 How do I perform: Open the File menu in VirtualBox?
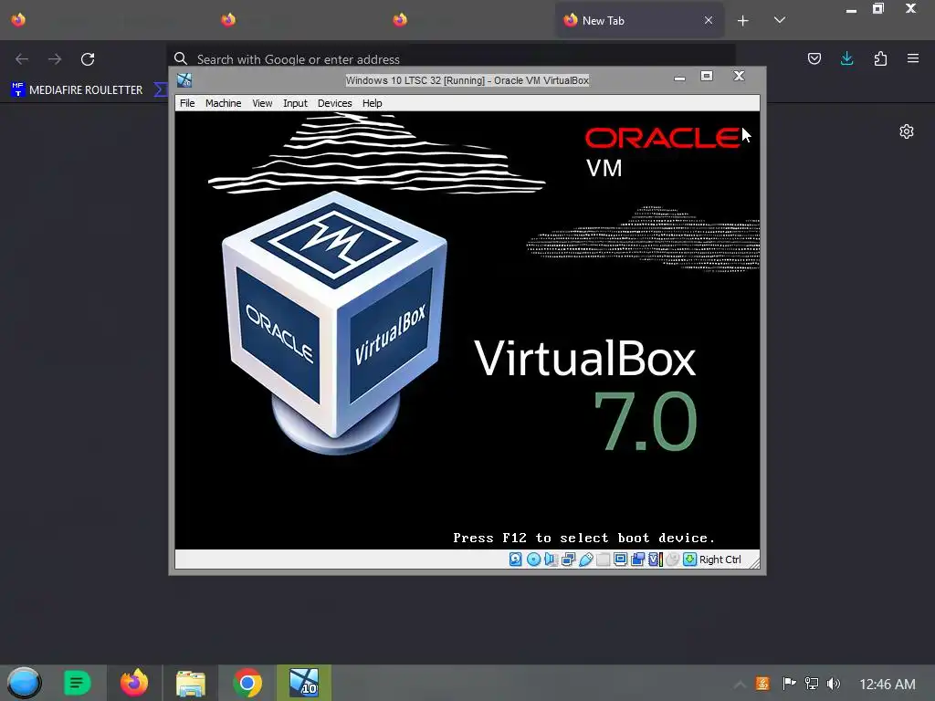187,103
